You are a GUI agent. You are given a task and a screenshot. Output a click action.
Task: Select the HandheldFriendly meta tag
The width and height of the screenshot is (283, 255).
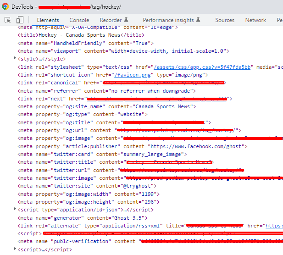[86, 43]
